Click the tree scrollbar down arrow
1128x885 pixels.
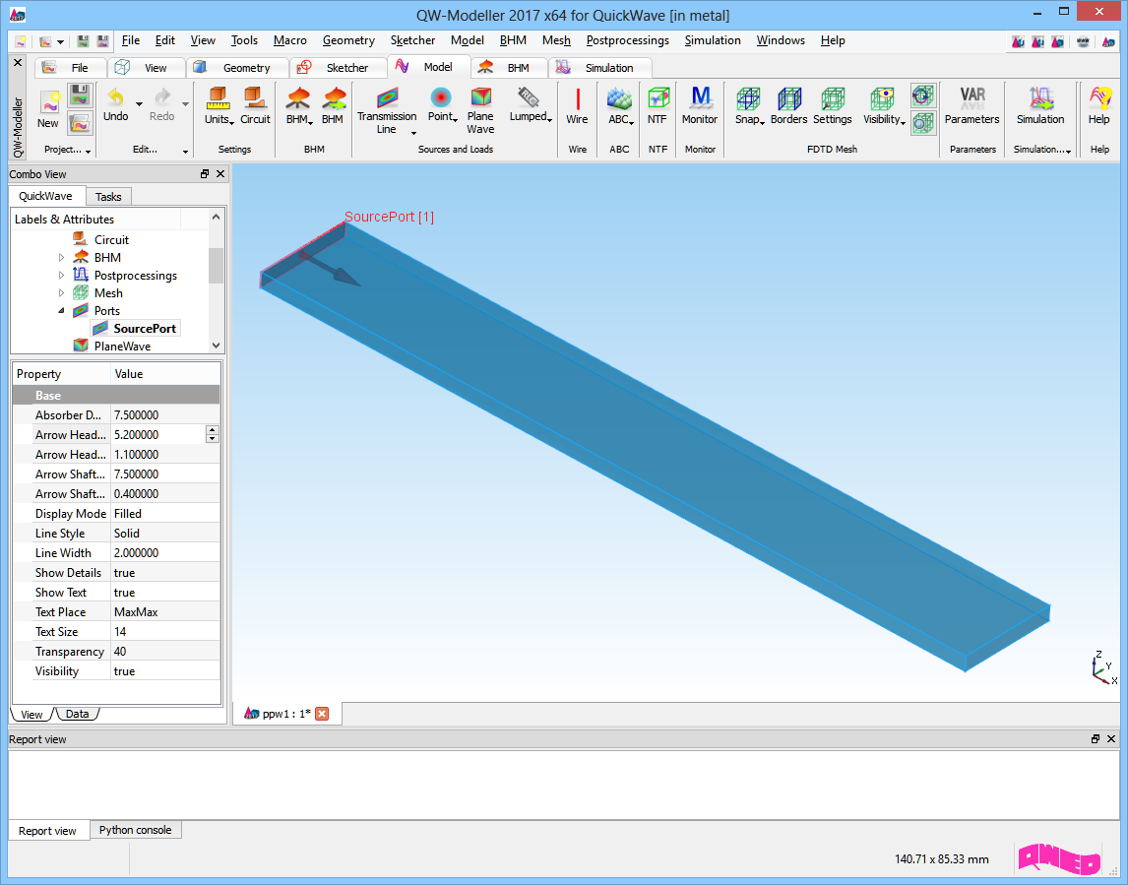point(216,346)
